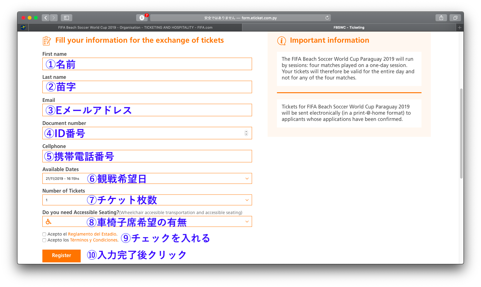
Task: Click the Document number stepper arrows
Action: tap(246, 133)
